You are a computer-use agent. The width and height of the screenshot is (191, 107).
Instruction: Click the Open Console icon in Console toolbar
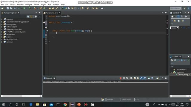point(157,78)
